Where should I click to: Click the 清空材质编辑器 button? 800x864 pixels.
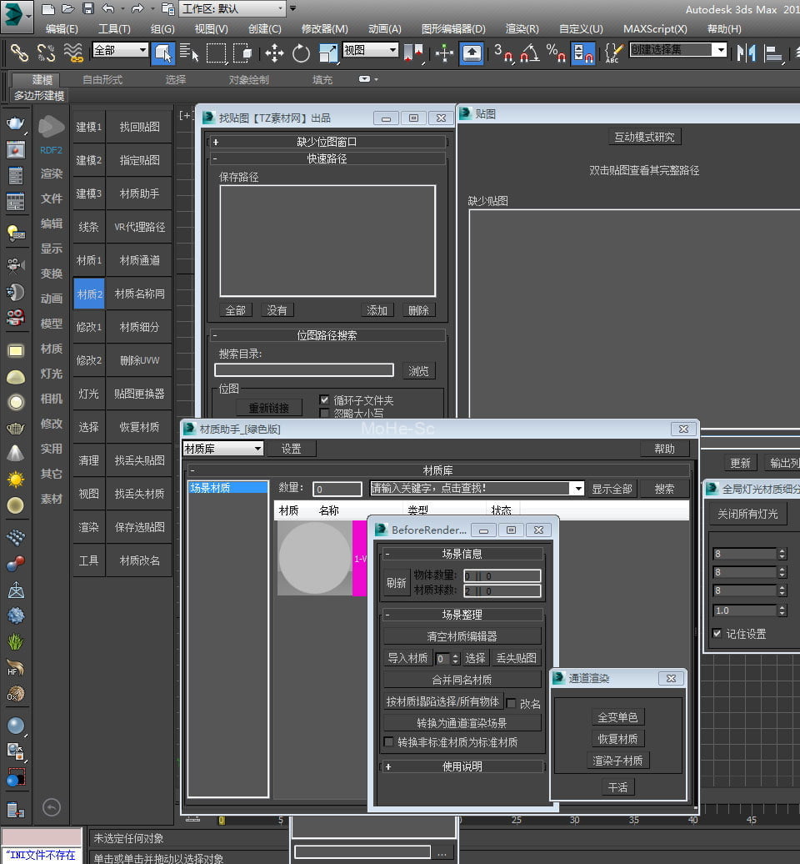click(x=462, y=636)
